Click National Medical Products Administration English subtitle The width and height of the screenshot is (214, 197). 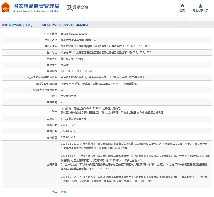(x=36, y=11)
